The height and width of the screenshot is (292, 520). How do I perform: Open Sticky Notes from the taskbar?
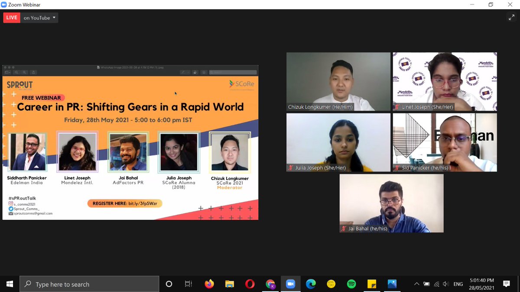click(372, 284)
